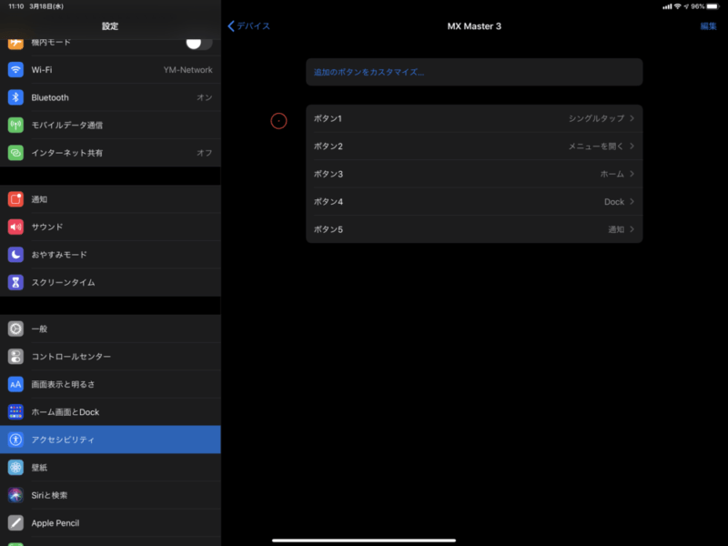Tap the MX Master 3 title
The height and width of the screenshot is (546, 728).
click(x=474, y=26)
